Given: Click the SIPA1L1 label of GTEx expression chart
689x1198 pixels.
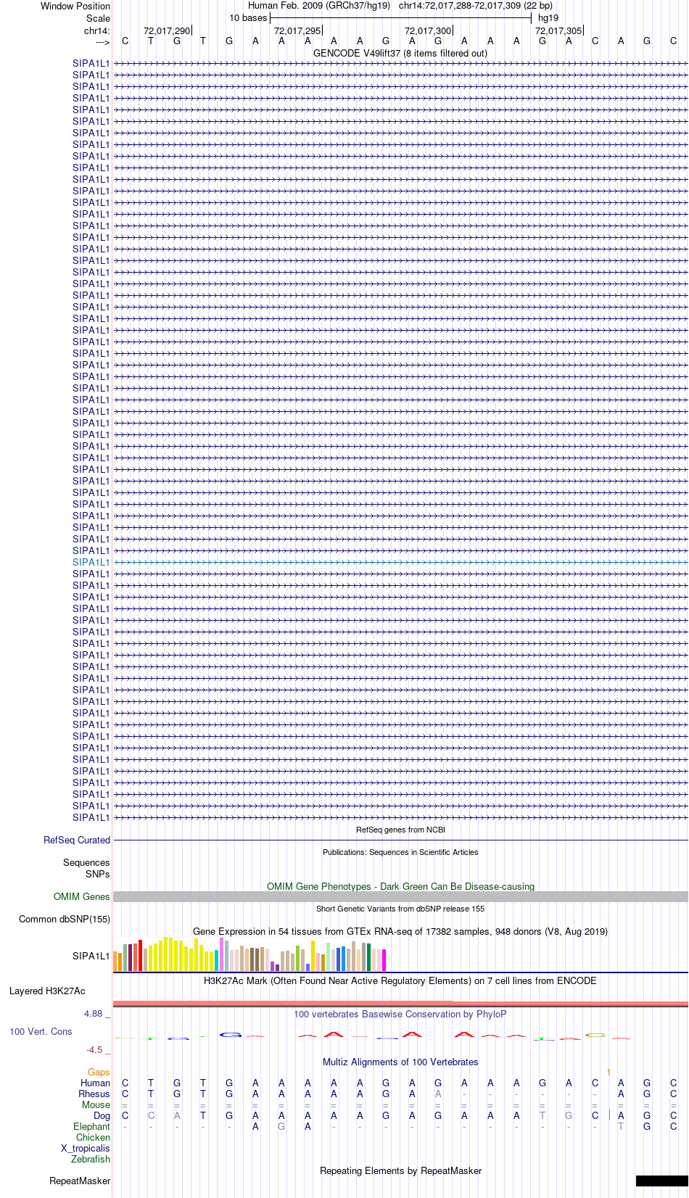Looking at the screenshot, I should click(x=91, y=956).
